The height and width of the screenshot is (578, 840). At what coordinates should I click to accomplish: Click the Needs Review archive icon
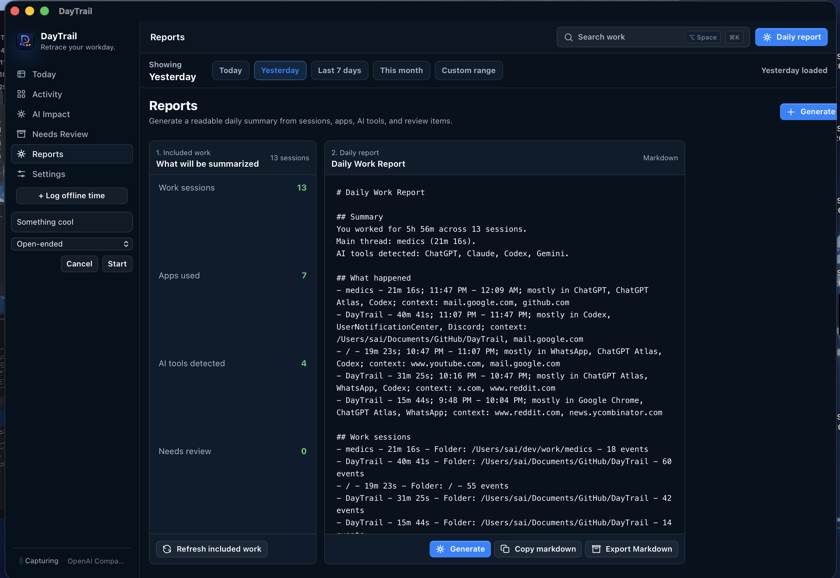pos(21,134)
